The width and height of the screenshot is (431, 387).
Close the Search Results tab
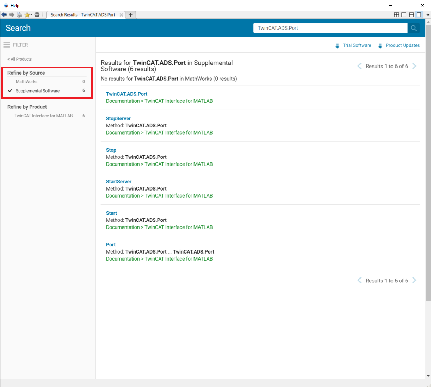(121, 15)
